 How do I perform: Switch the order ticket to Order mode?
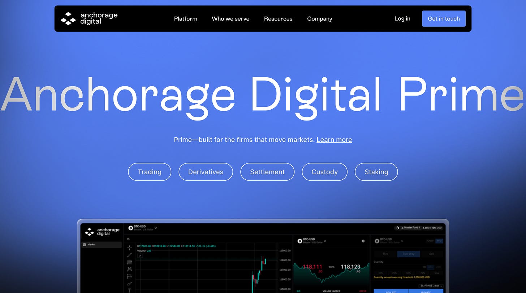(x=430, y=241)
